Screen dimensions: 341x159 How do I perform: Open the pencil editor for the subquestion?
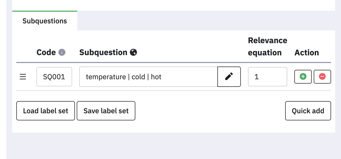pos(229,77)
